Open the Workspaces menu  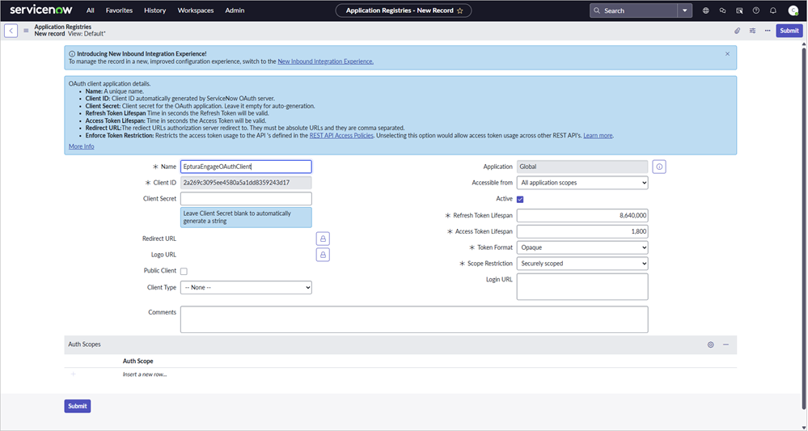point(195,11)
